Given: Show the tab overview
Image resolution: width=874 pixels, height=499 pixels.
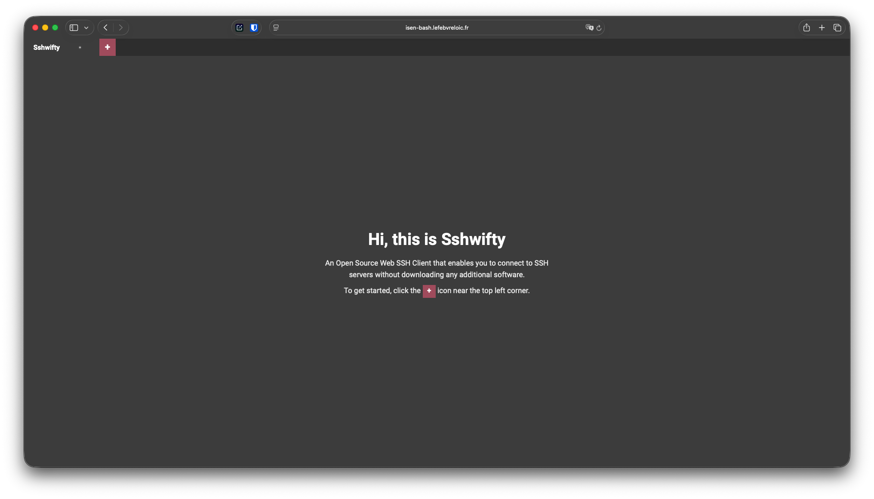Looking at the screenshot, I should 837,28.
